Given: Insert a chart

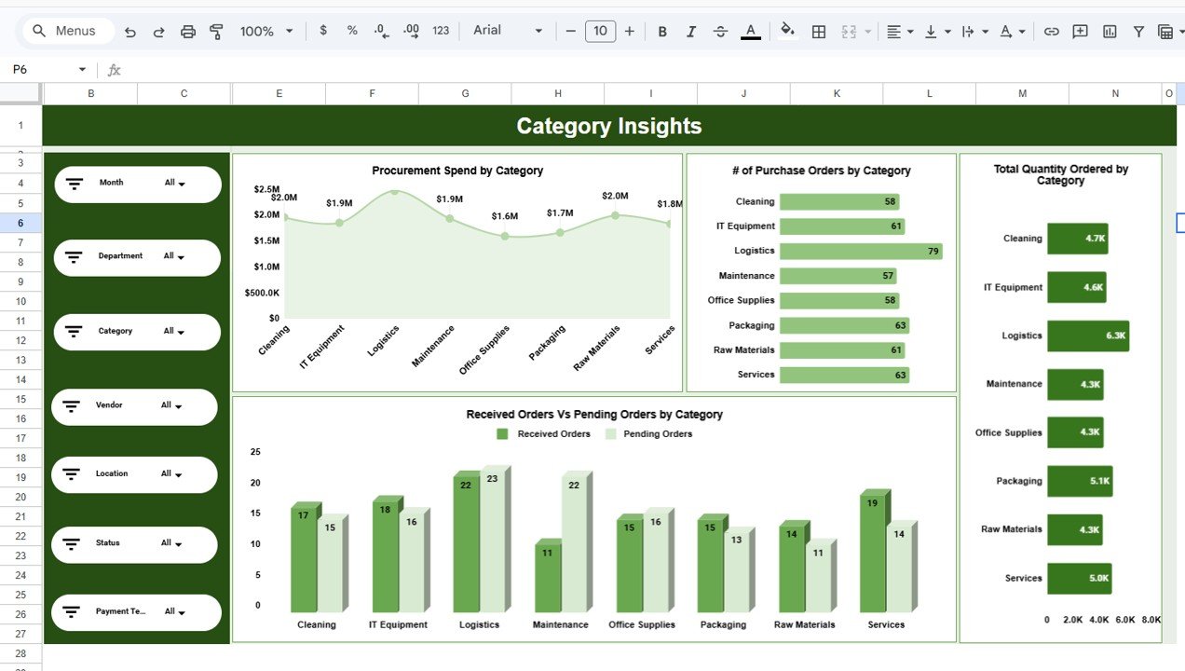Looking at the screenshot, I should (x=1109, y=31).
